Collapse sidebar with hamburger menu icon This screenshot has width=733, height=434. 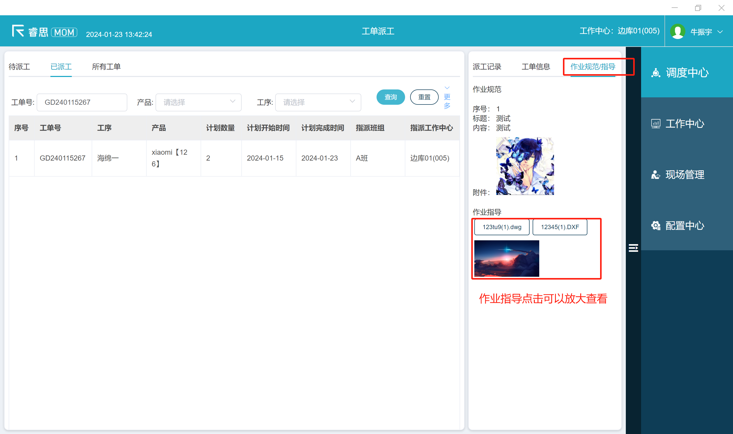pyautogui.click(x=633, y=248)
